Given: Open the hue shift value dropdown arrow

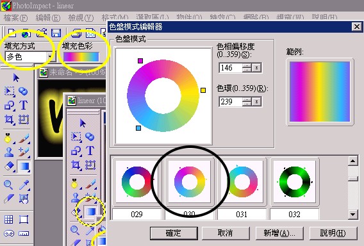Looking at the screenshot, I should coord(256,68).
